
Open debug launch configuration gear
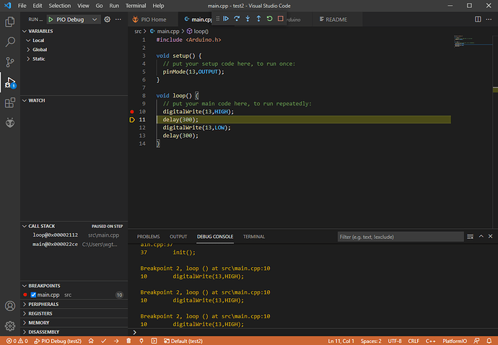click(x=108, y=19)
